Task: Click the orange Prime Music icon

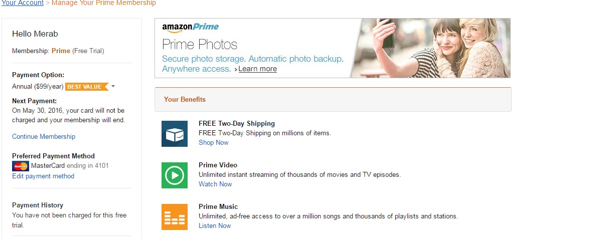Action: [x=174, y=217]
